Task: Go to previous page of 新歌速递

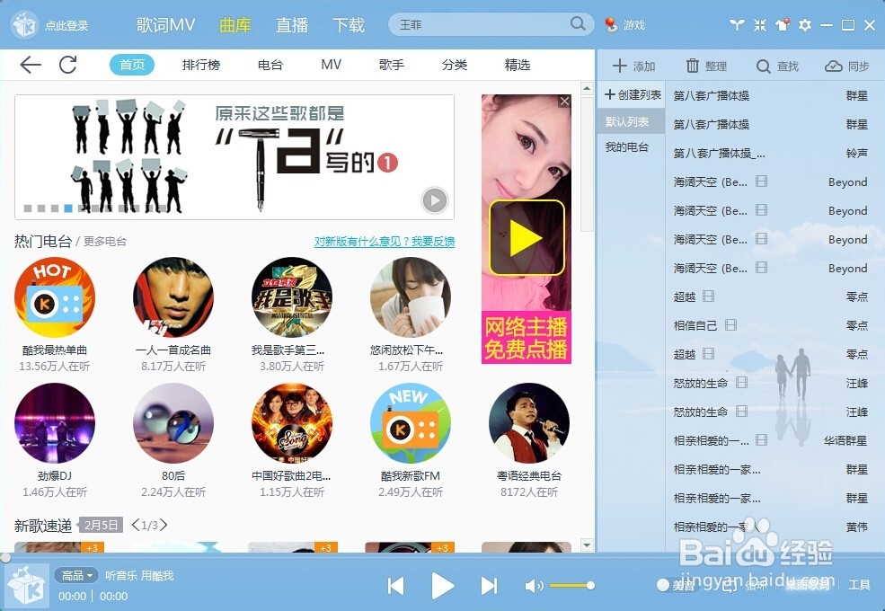Action: 136,525
